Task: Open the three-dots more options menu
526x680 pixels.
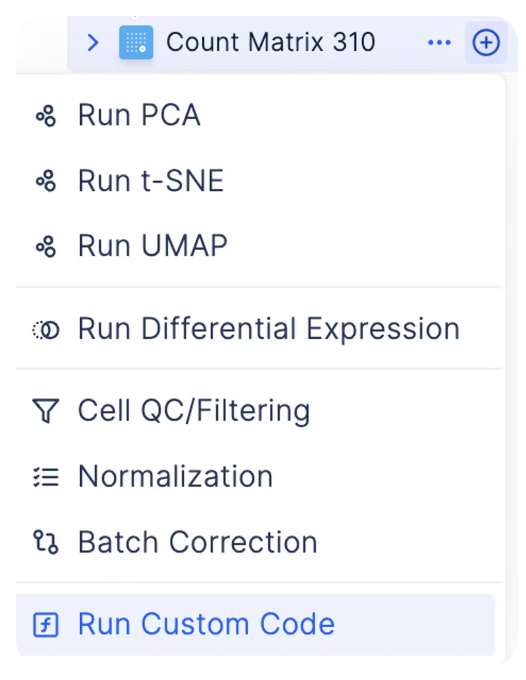Action: 439,42
